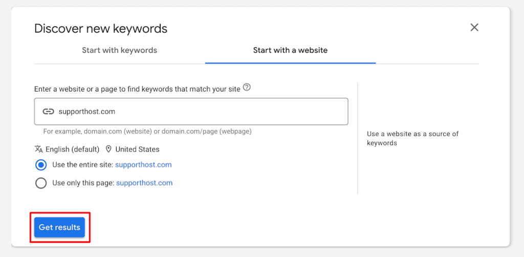Click the 'Discover new keywords' heading
This screenshot has height=257, width=524.
[x=101, y=29]
